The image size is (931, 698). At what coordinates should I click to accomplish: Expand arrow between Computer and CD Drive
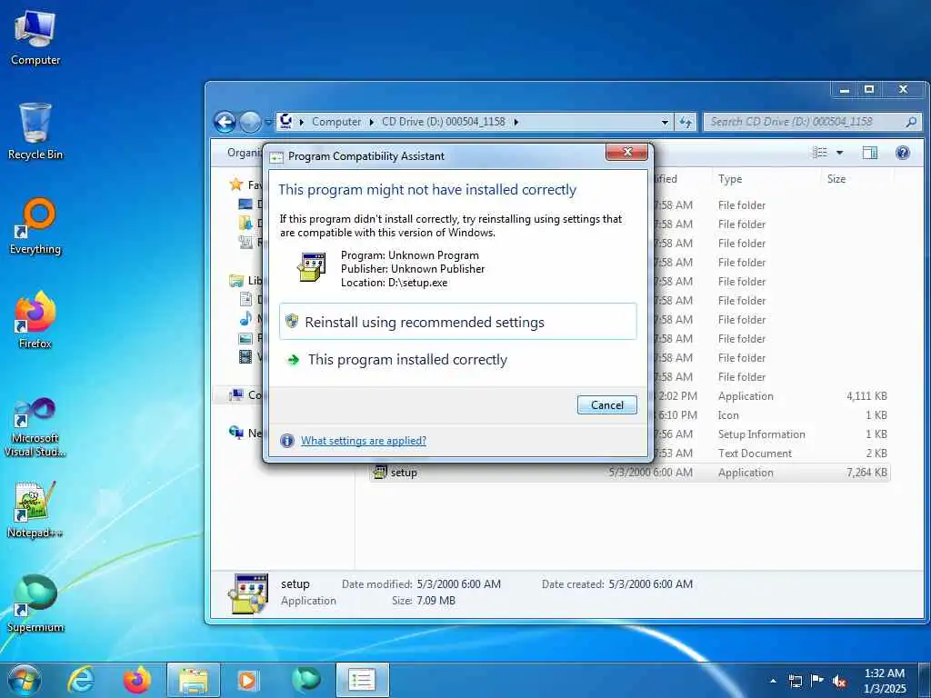click(371, 122)
